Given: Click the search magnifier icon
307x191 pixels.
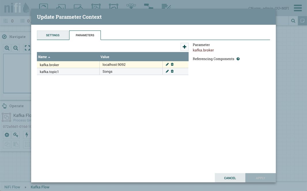Looking at the screenshot, I should click(x=293, y=21).
